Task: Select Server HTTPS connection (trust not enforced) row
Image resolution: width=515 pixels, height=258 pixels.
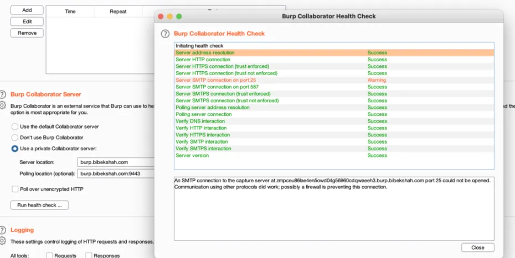Action: point(334,73)
